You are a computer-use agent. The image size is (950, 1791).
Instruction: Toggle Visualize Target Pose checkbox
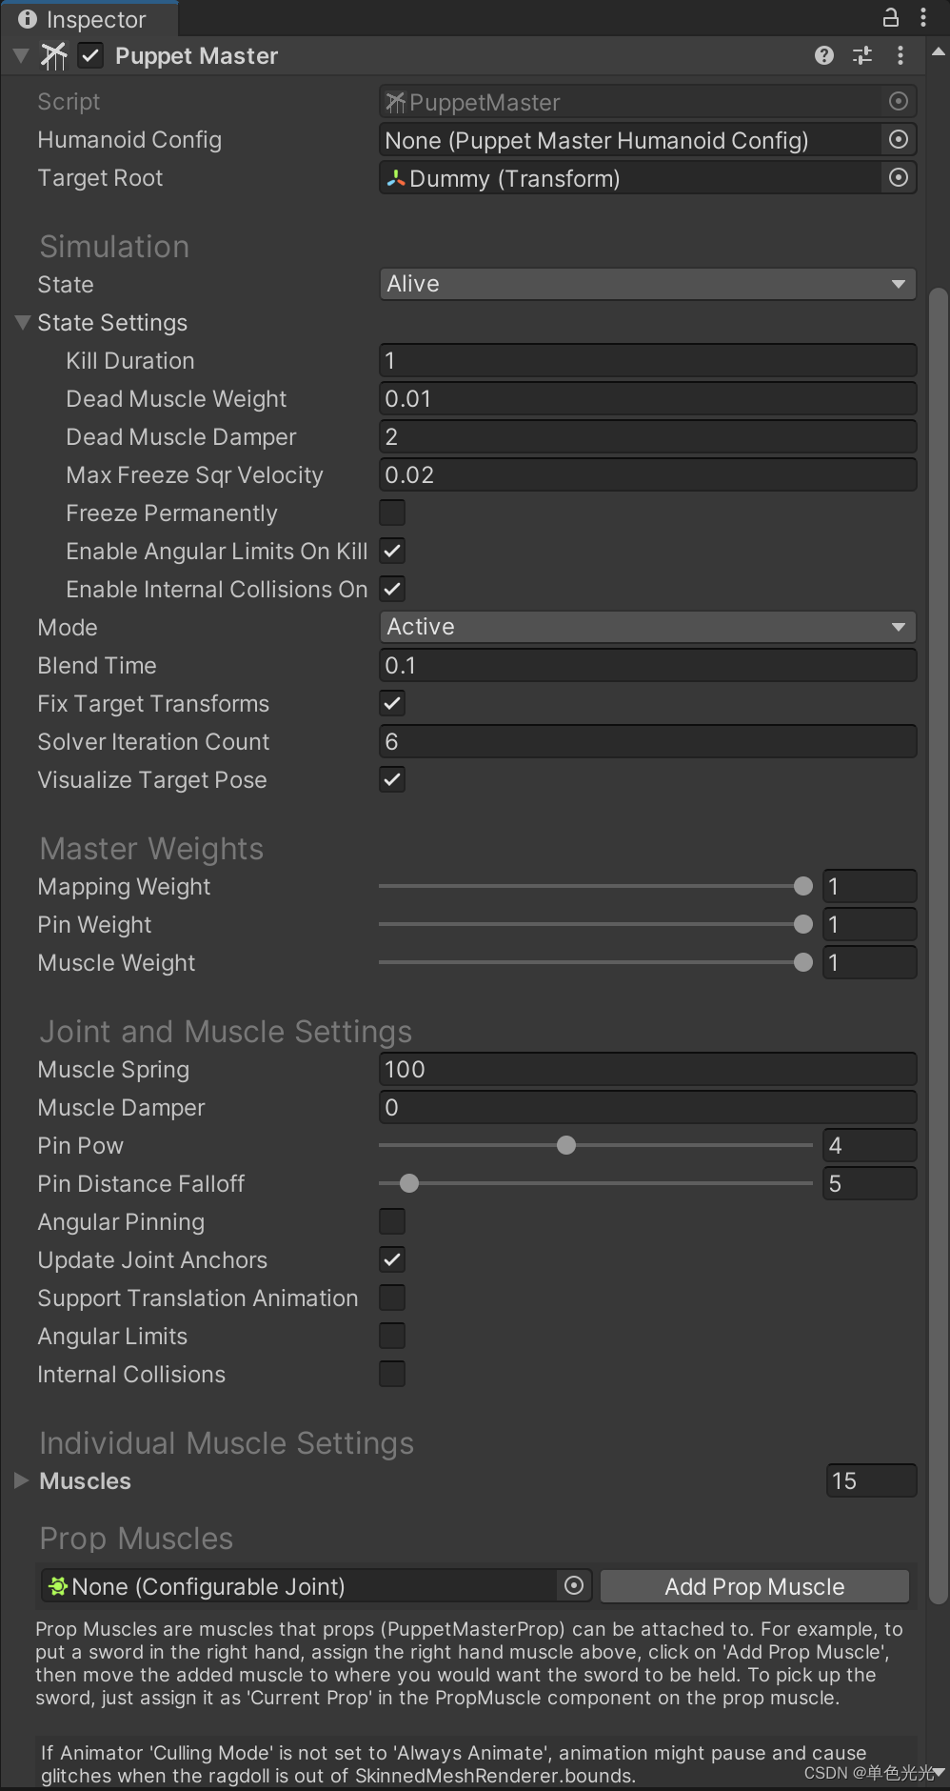(x=392, y=779)
